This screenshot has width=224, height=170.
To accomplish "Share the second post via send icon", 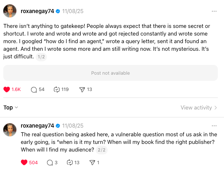I will click(x=92, y=162).
